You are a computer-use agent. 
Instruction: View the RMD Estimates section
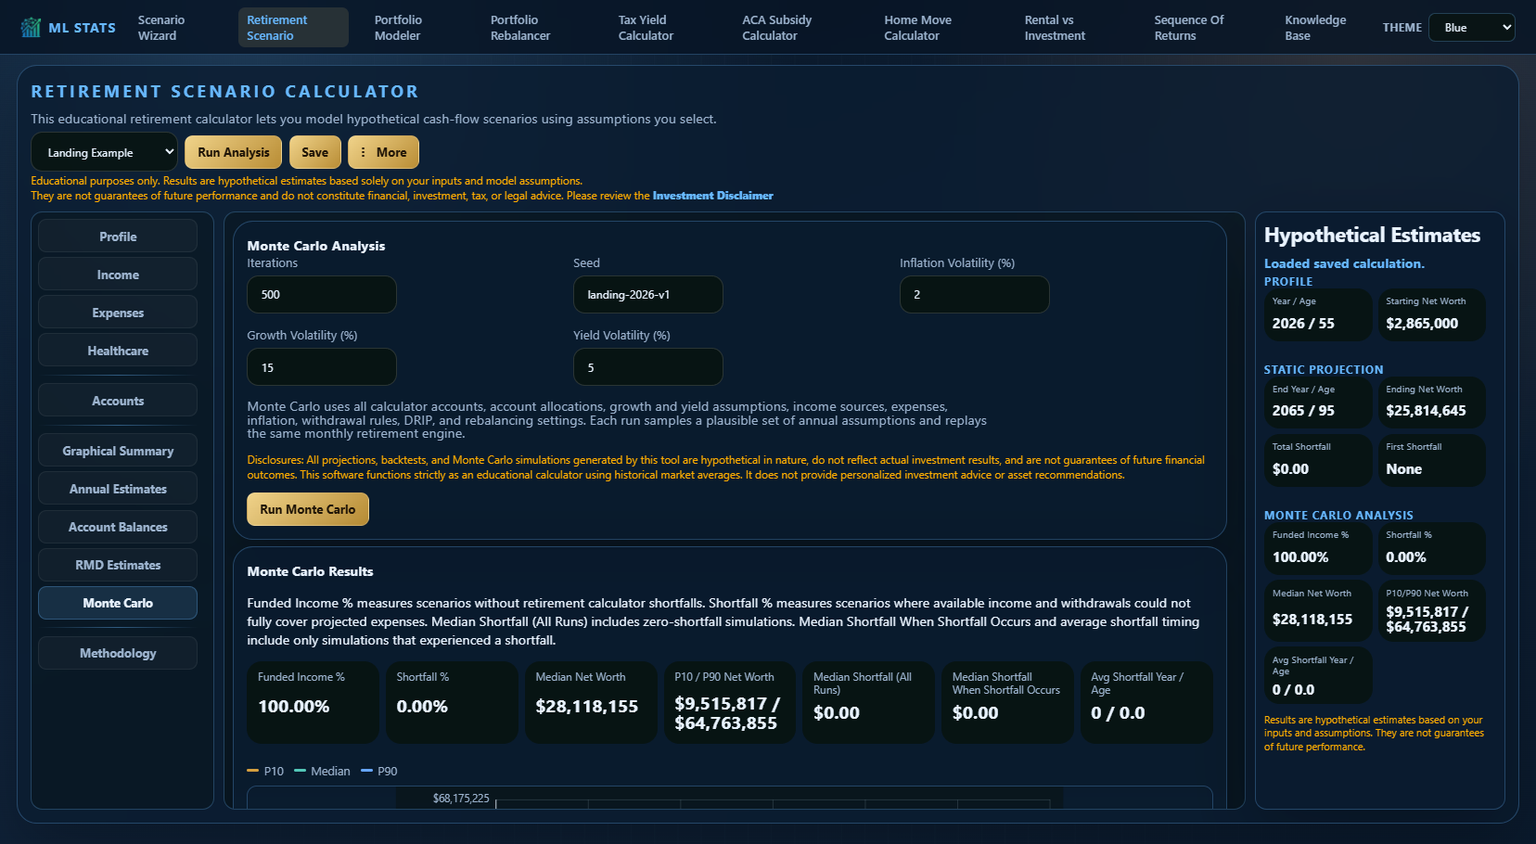click(118, 565)
